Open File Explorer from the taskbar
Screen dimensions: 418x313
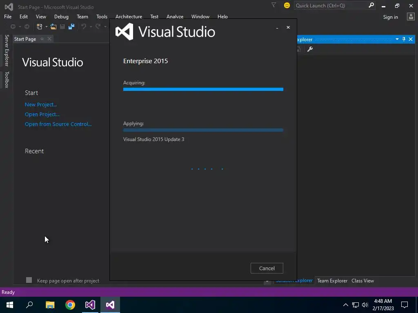point(50,305)
